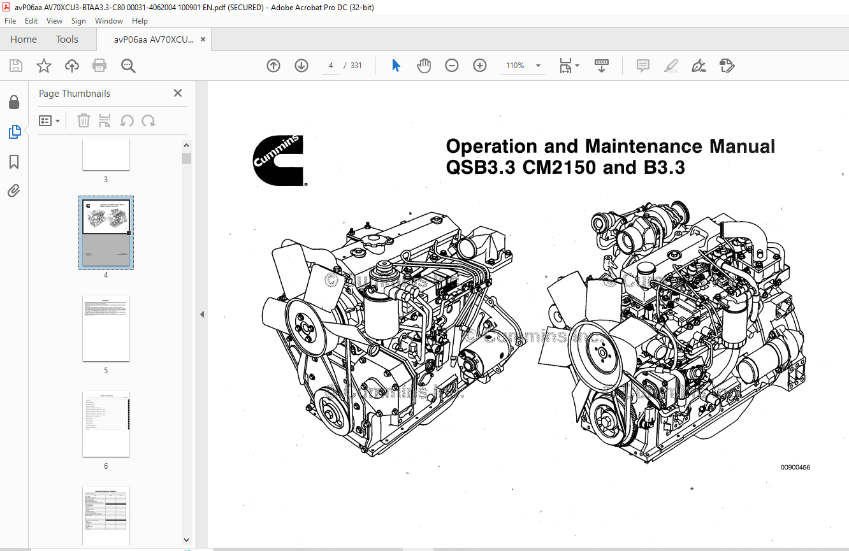The height and width of the screenshot is (551, 849).
Task: Open the thumbnails options dropdown menu
Action: pos(49,120)
